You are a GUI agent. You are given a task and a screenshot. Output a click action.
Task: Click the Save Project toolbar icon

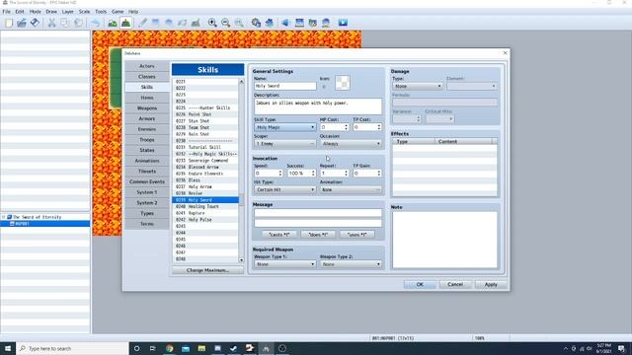(x=36, y=23)
